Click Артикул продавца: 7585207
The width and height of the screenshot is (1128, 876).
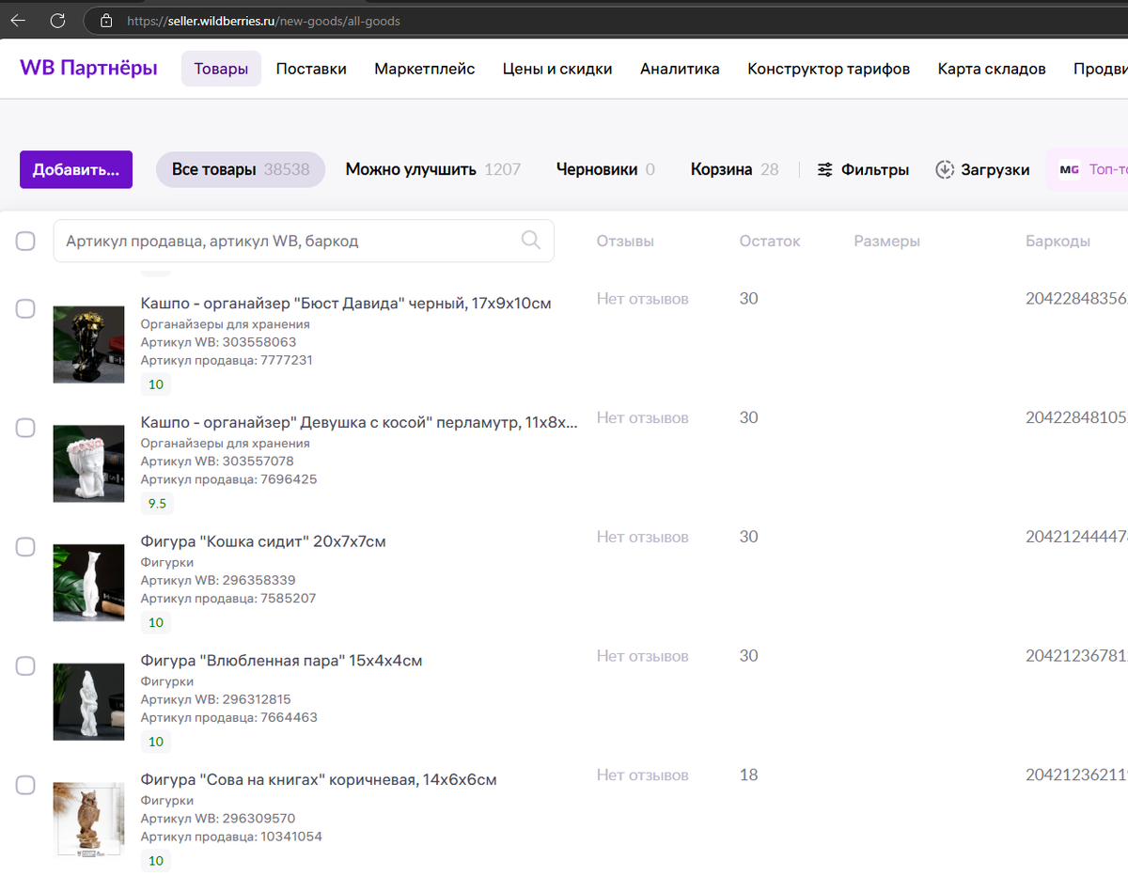click(x=228, y=599)
